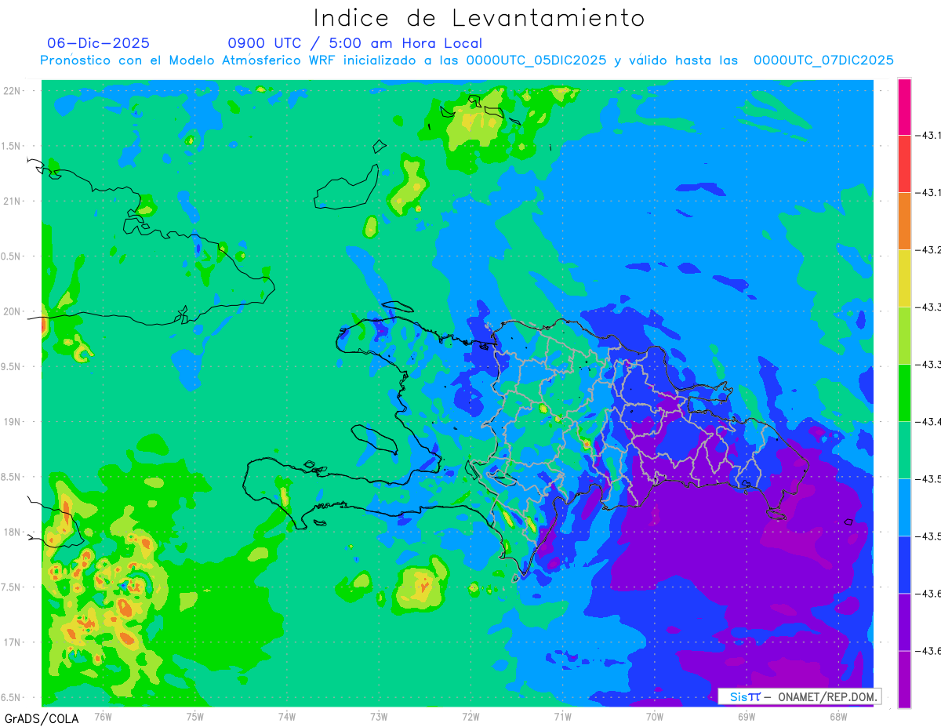Screen dimensions: 941x727
Task: Click the '71W' longitude label
Action: coord(562,717)
